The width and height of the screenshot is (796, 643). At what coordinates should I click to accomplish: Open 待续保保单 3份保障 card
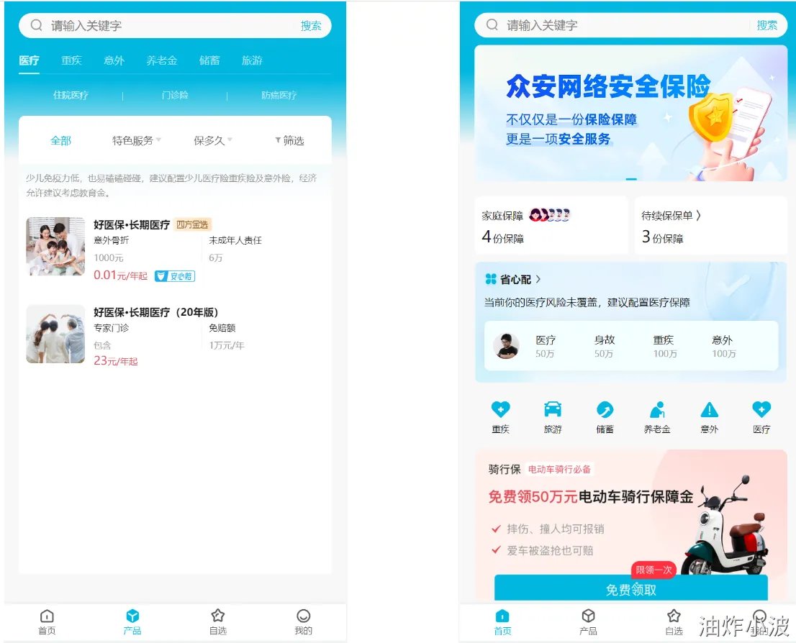click(711, 225)
